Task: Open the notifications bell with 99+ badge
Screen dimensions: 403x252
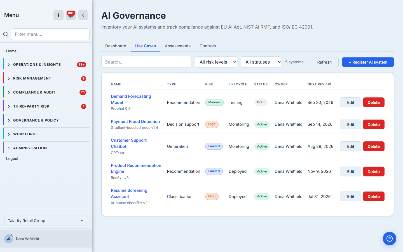Action: [71, 15]
